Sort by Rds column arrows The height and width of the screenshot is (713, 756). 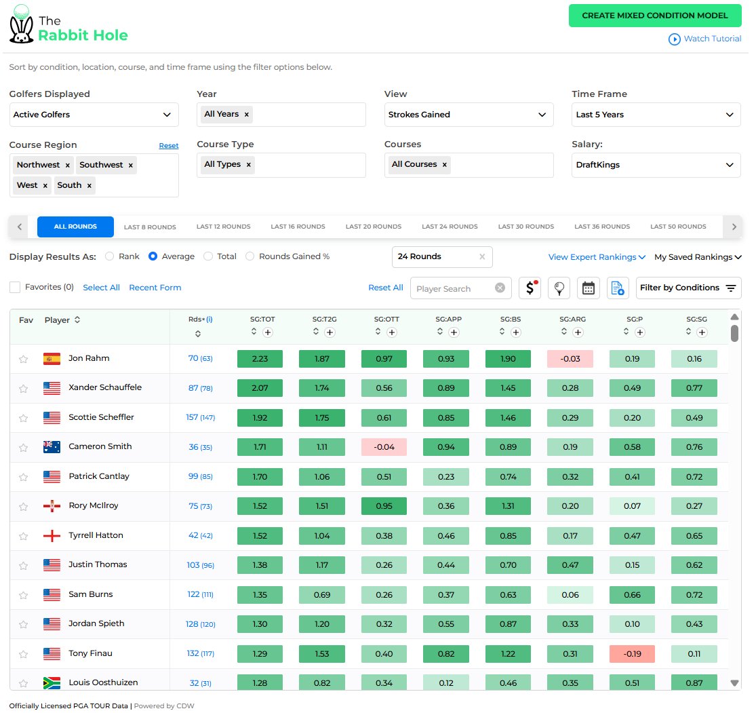click(x=198, y=334)
